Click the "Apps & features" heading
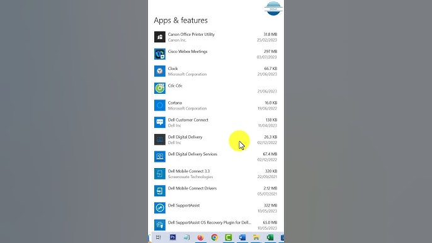The width and height of the screenshot is (432, 243). pyautogui.click(x=181, y=20)
